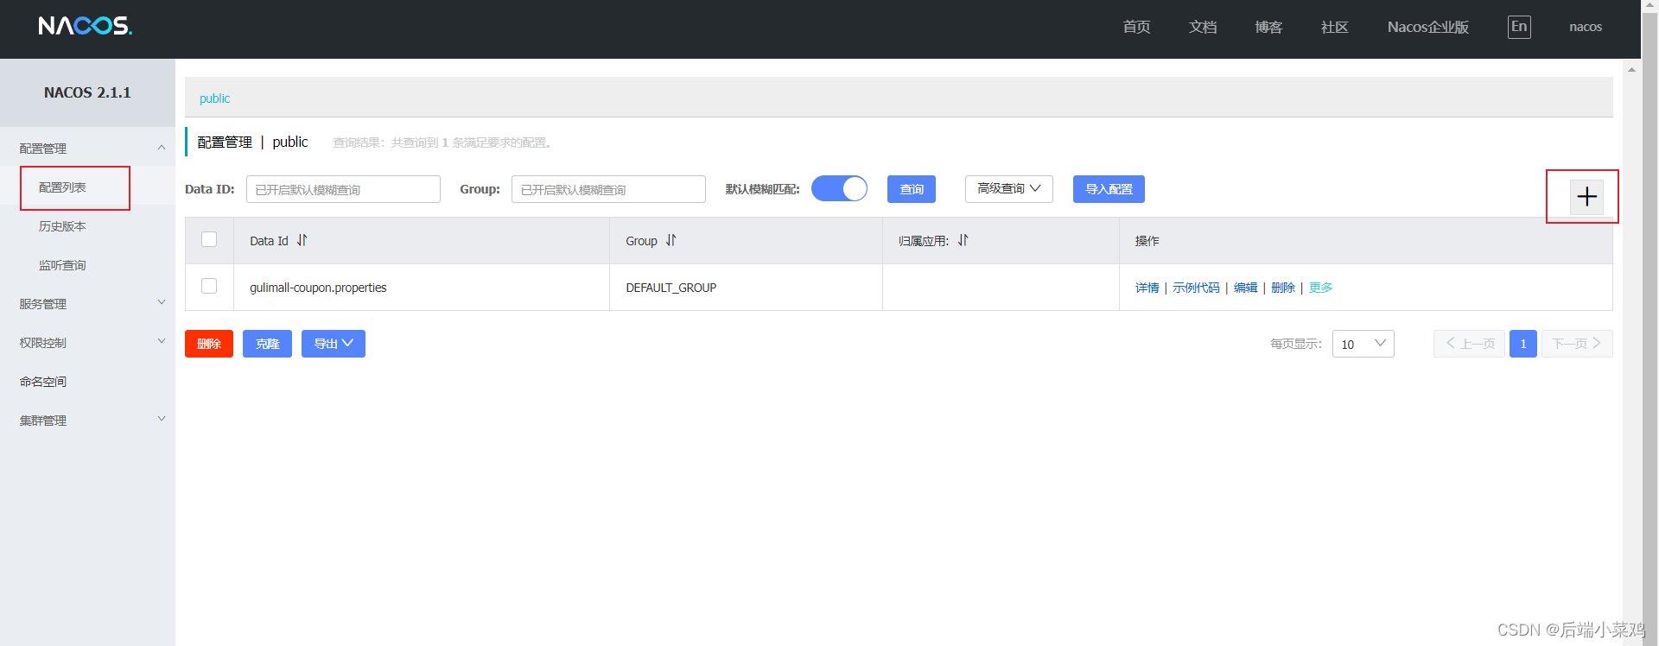This screenshot has width=1659, height=646.
Task: Open 更多 more actions for row
Action: pyautogui.click(x=1320, y=288)
